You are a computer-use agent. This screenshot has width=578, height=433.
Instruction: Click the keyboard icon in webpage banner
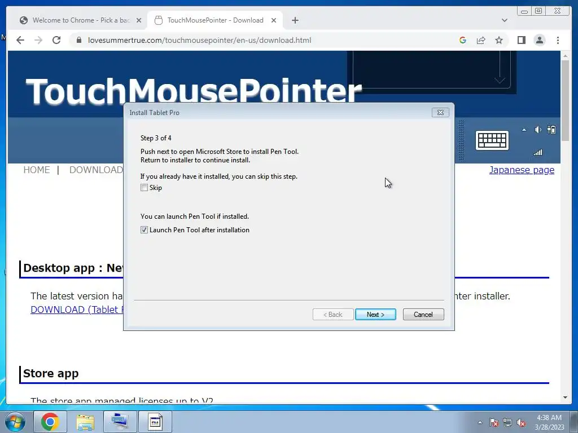click(492, 140)
